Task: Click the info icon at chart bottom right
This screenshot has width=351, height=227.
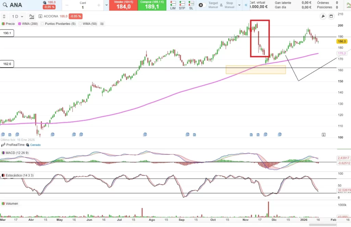Action: pyautogui.click(x=324, y=135)
